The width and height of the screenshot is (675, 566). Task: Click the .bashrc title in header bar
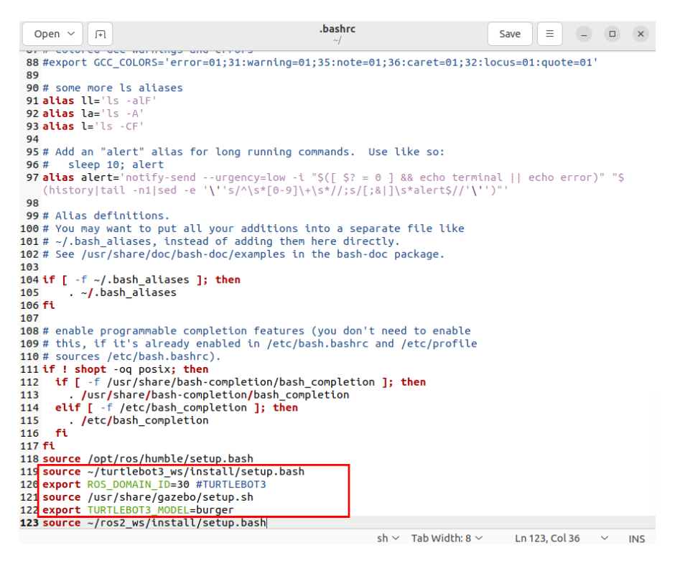(x=337, y=29)
